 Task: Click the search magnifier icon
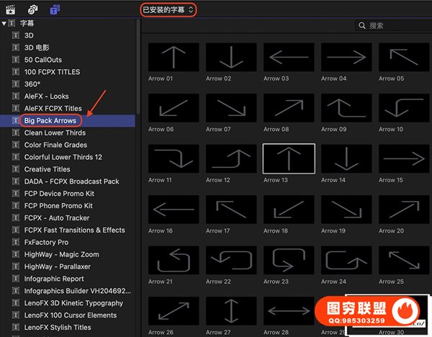click(362, 26)
